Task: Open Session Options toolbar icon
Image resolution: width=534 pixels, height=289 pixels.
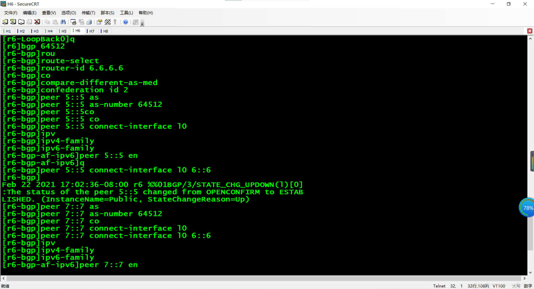Action: coord(99,22)
